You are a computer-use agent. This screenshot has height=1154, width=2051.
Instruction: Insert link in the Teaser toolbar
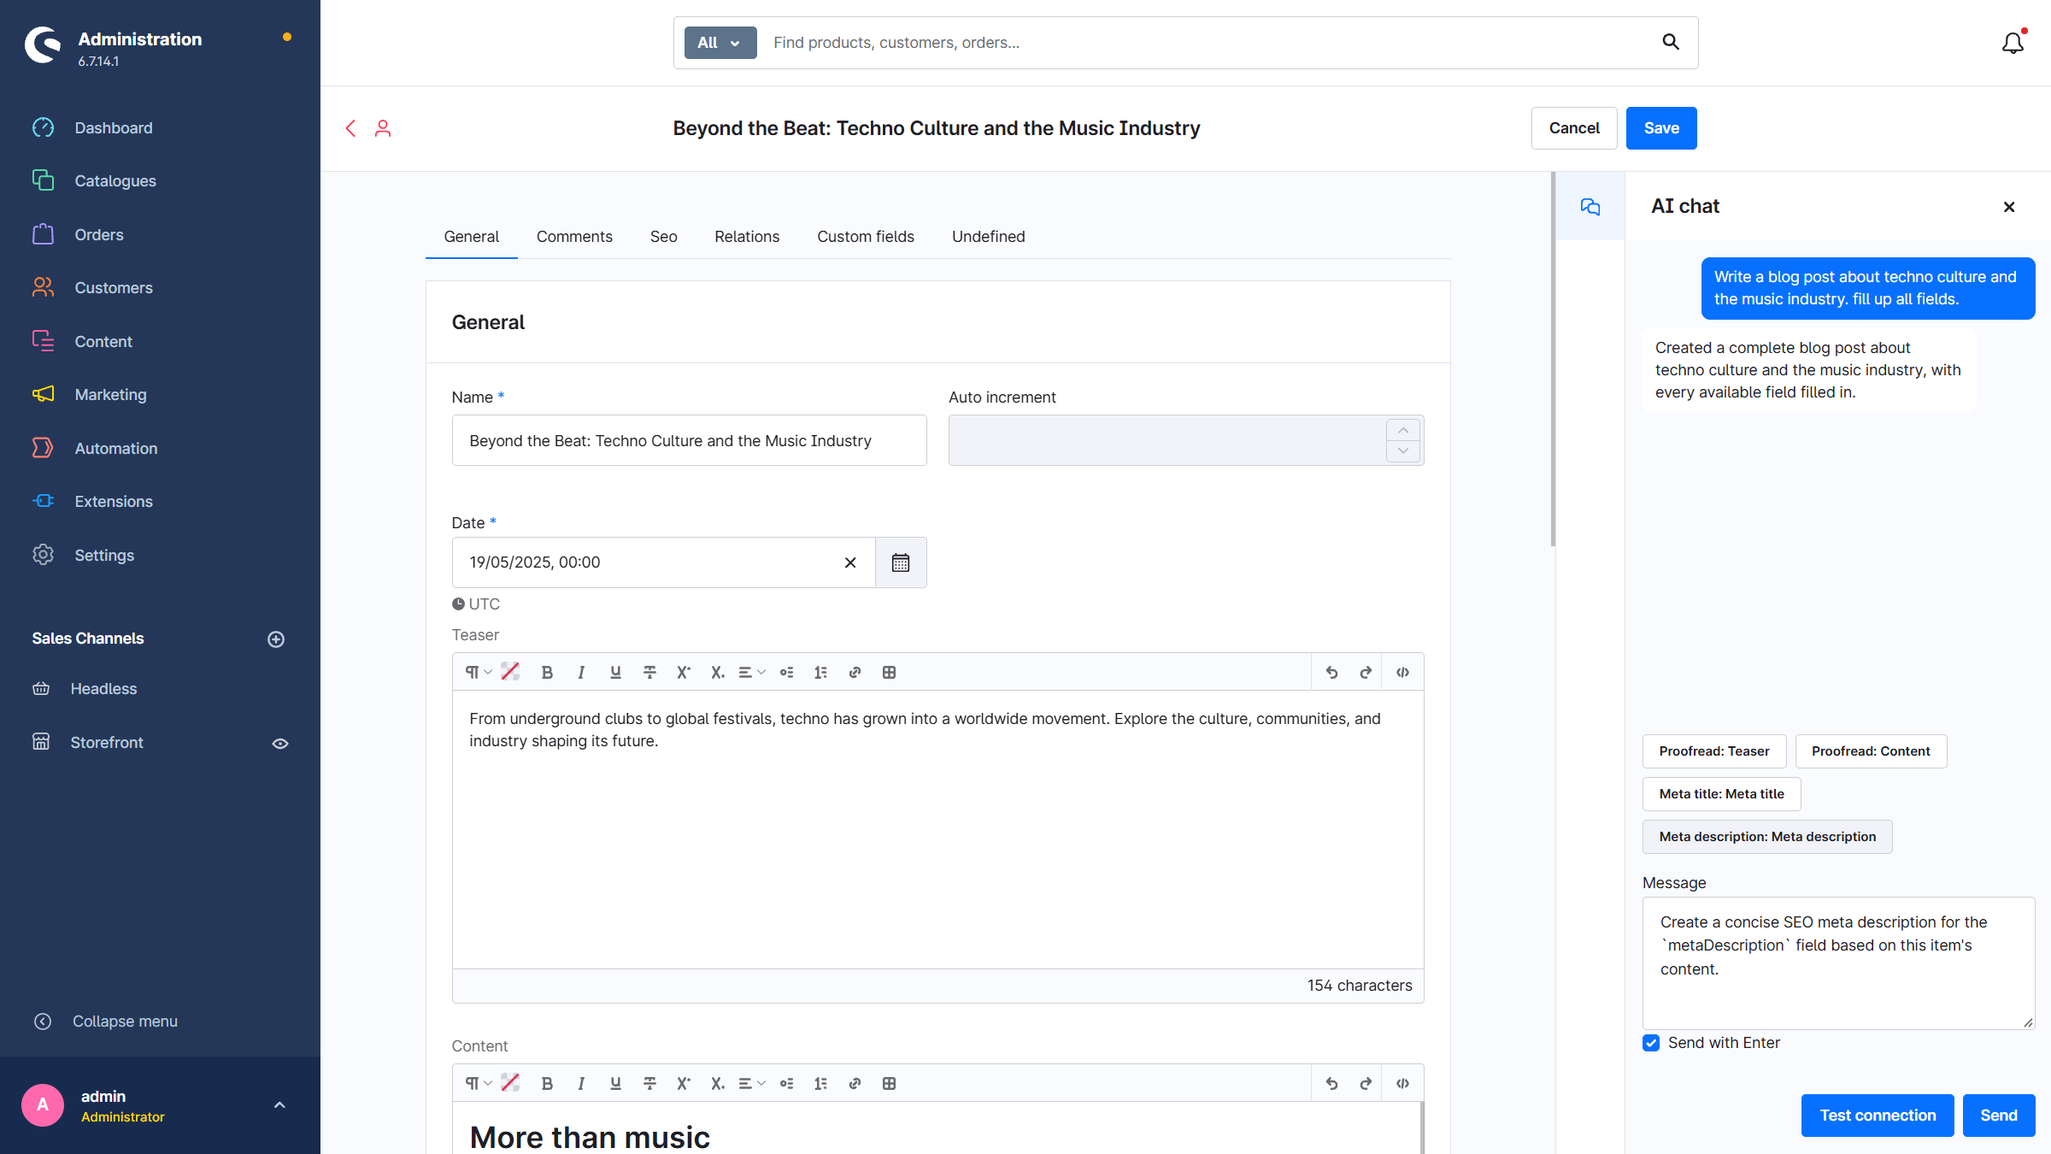click(x=855, y=673)
